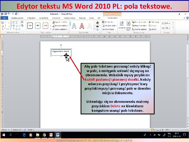Viewport: 189px width, 142px height.
Task: Open the text fill color A icon
Action: tap(98, 22)
